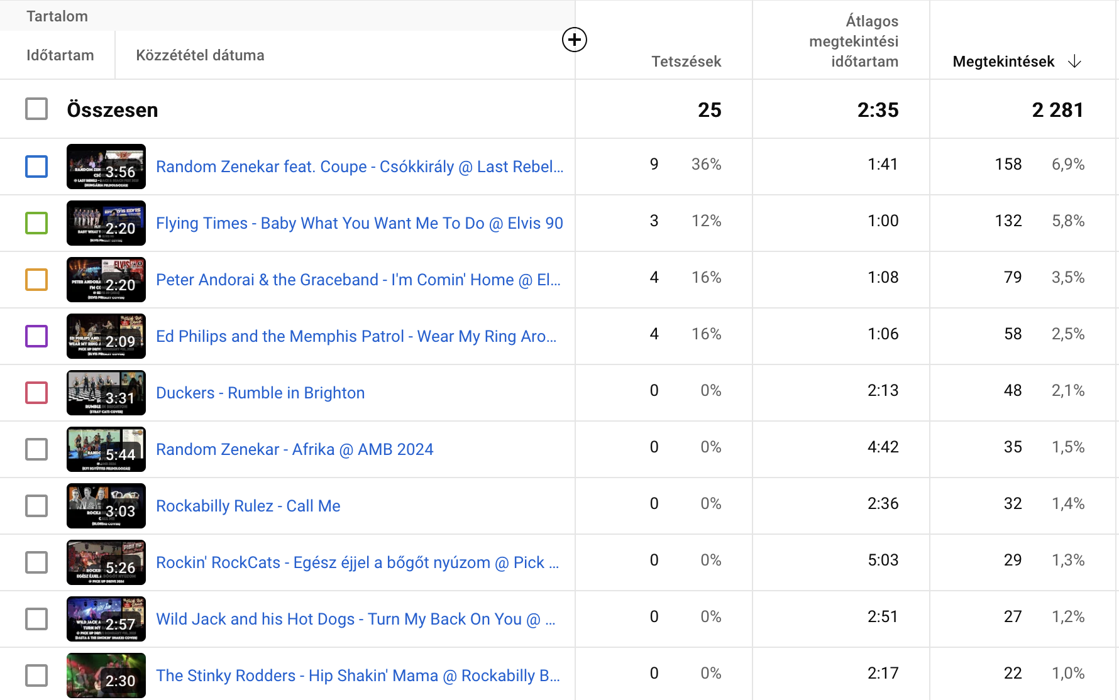Select the Rockabilly Rulez row checkbox
This screenshot has height=700, width=1119.
coord(36,506)
